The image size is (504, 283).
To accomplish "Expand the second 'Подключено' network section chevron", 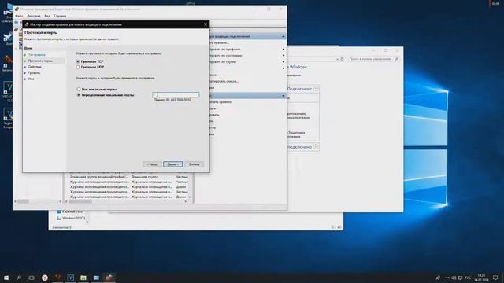I will pyautogui.click(x=316, y=147).
